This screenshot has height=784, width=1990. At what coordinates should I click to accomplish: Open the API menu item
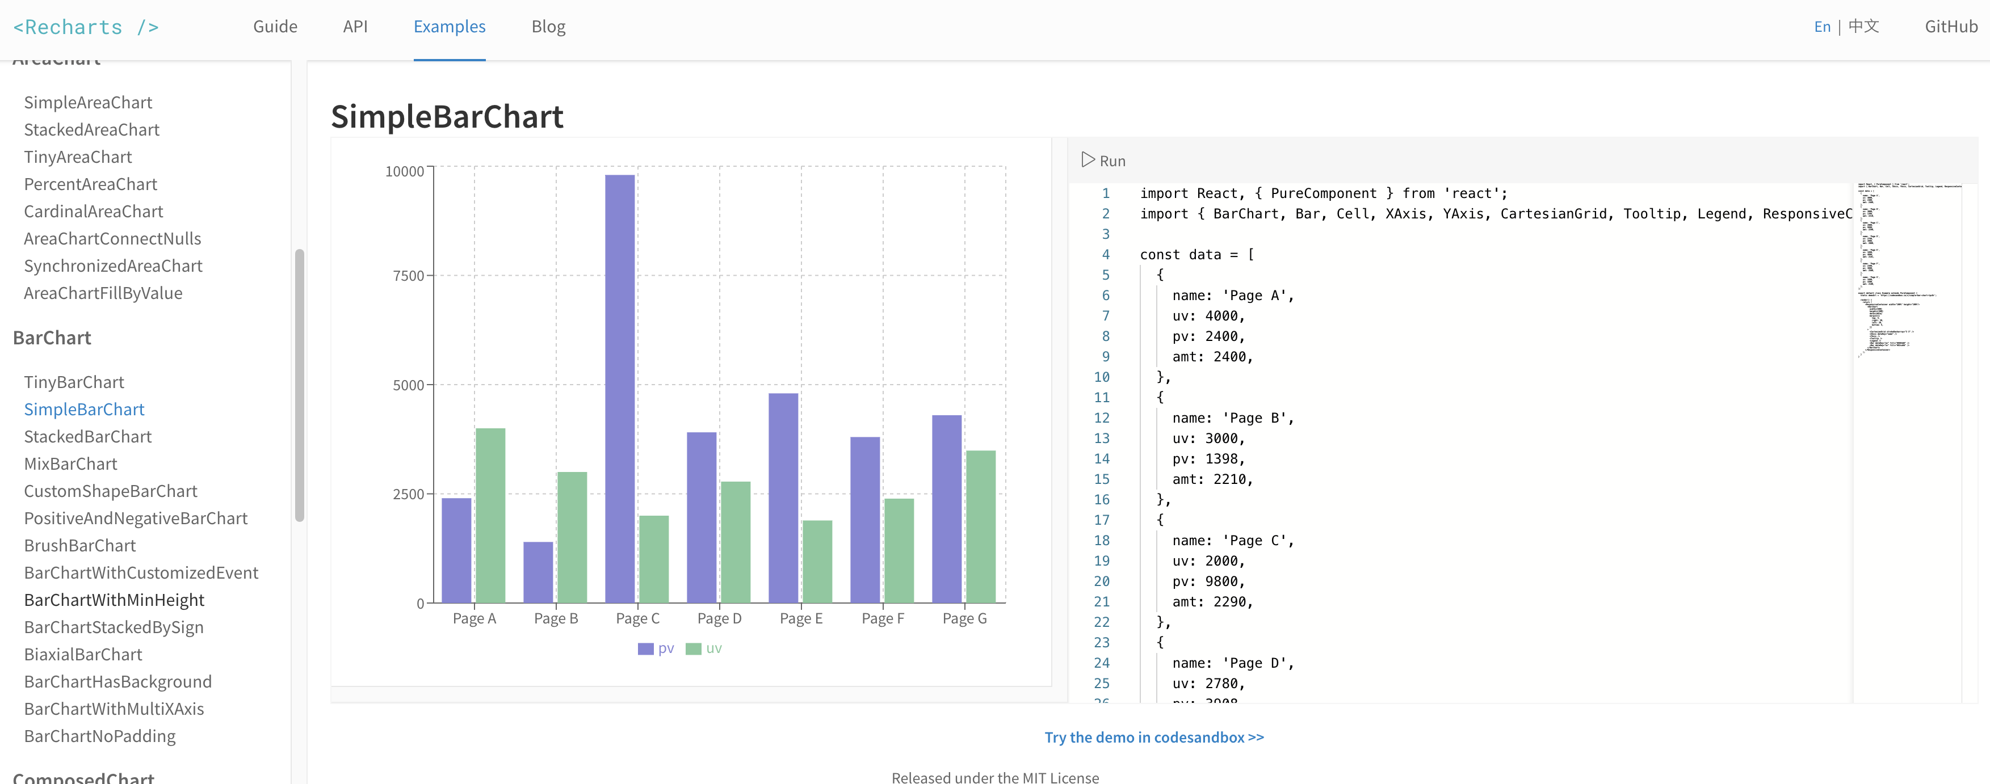(355, 27)
